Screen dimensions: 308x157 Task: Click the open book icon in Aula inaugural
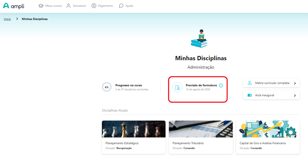click(250, 95)
